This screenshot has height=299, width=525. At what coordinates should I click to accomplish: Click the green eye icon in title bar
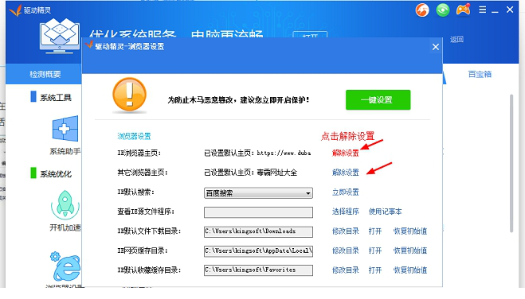443,10
